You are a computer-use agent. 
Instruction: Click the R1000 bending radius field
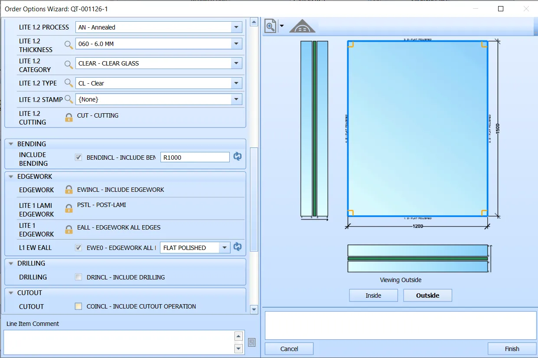click(195, 158)
